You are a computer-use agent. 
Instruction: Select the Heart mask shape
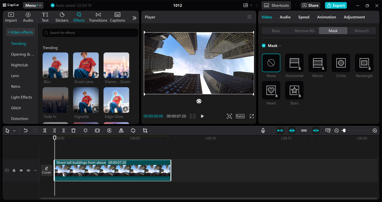pyautogui.click(x=271, y=90)
